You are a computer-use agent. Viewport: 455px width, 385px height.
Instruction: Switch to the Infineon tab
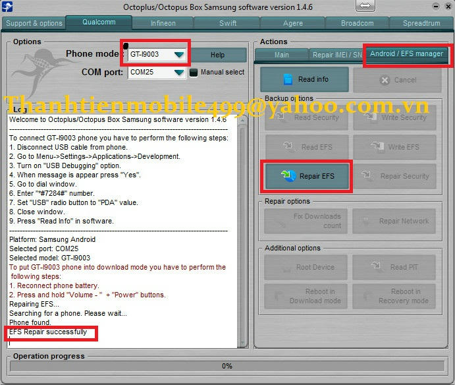point(163,23)
